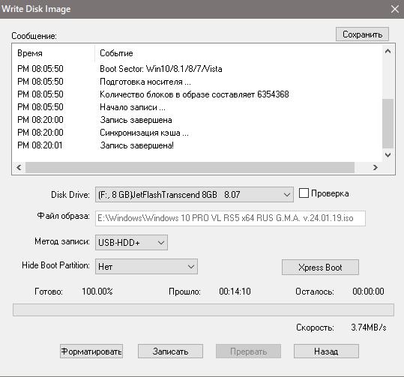Click the Файл образа path field
Image resolution: width=404 pixels, height=377 pixels.
pyautogui.click(x=230, y=218)
